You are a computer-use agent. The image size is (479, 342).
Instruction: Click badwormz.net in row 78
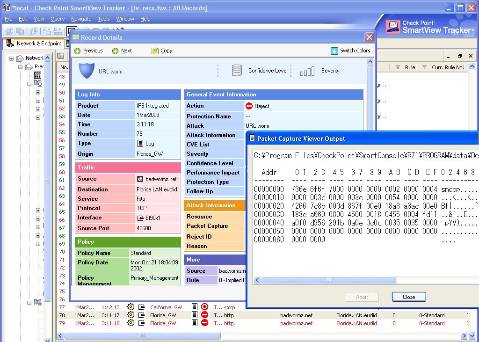coord(296,315)
